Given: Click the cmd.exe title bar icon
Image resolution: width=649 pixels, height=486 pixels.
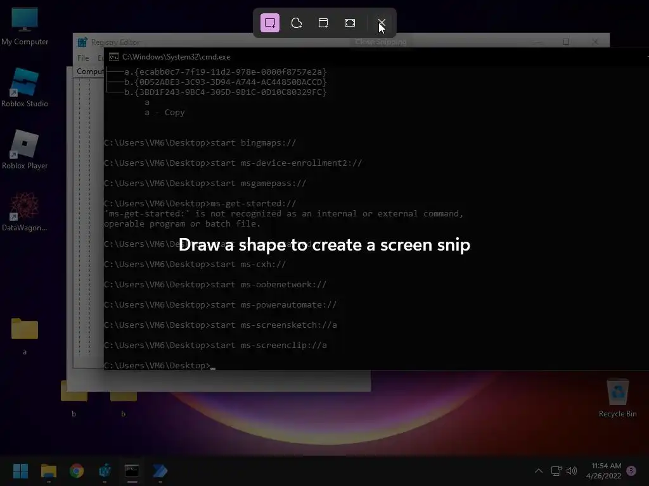Looking at the screenshot, I should pyautogui.click(x=114, y=56).
